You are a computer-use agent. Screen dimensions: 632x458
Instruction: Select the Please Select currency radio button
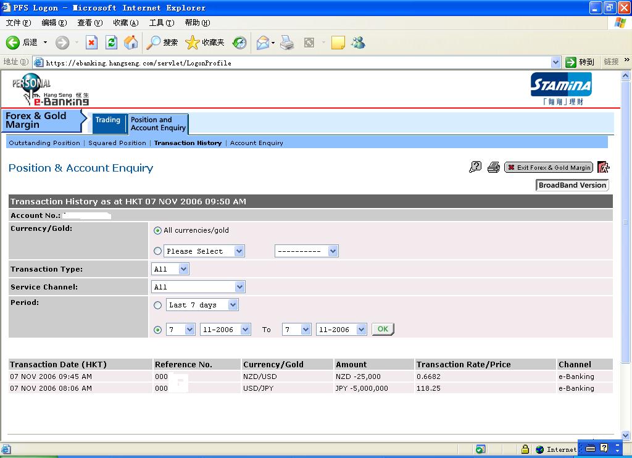point(158,251)
